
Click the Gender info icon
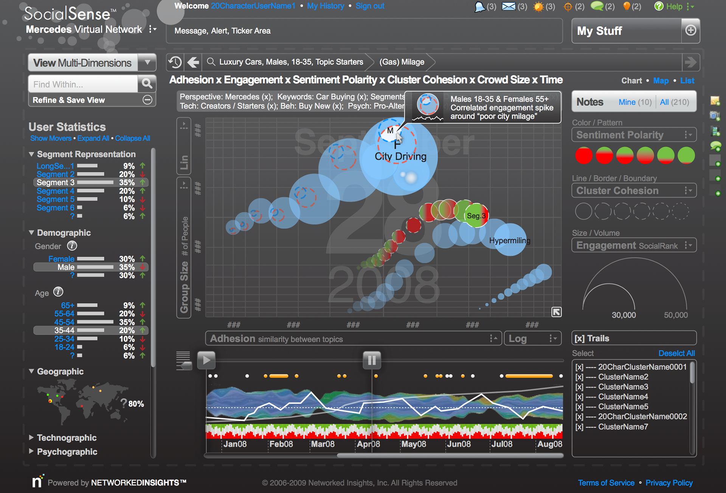[72, 246]
